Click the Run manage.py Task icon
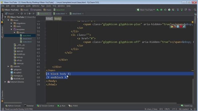This screenshot has width=198, height=111. [x=173, y=10]
